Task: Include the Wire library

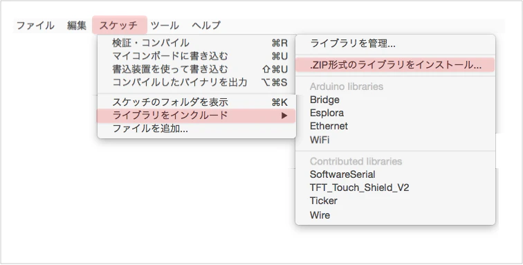Action: click(395, 215)
